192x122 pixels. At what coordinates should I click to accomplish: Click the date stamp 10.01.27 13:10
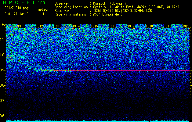pos(16,14)
